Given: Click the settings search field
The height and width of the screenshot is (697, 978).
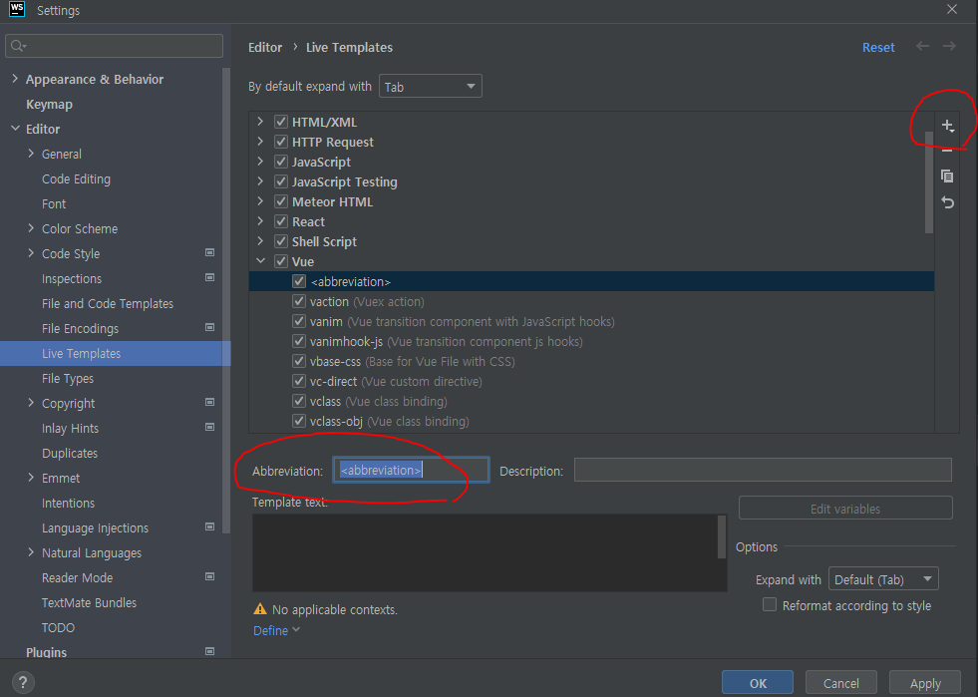Looking at the screenshot, I should pyautogui.click(x=114, y=46).
